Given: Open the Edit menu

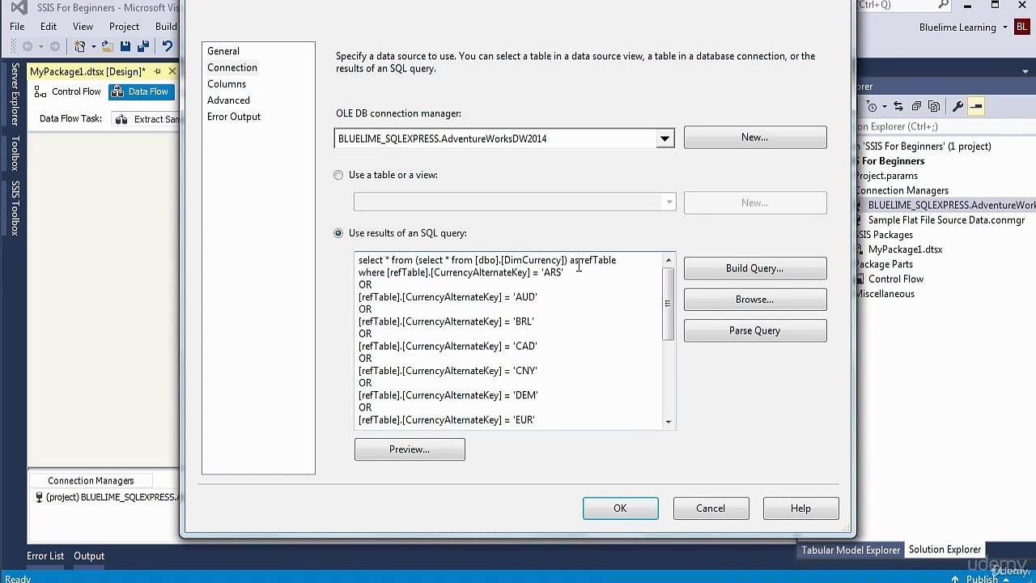Looking at the screenshot, I should 49,27.
